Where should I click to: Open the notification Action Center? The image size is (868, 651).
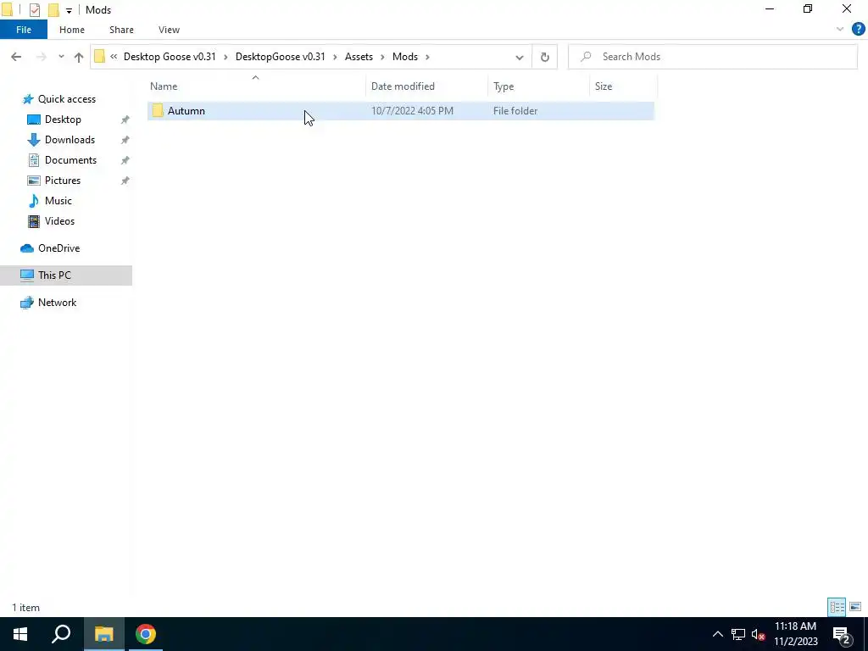point(841,634)
